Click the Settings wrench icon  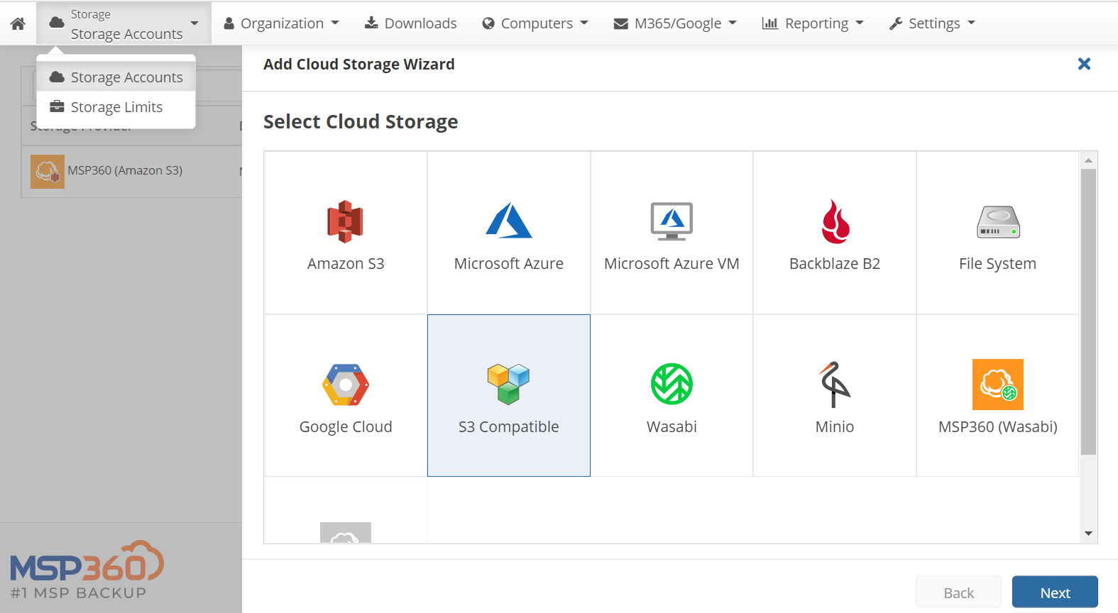(896, 23)
